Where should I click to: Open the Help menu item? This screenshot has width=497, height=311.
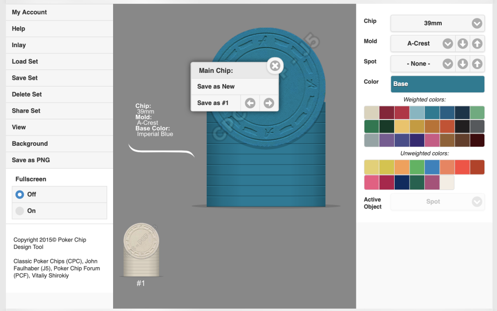[x=59, y=29]
